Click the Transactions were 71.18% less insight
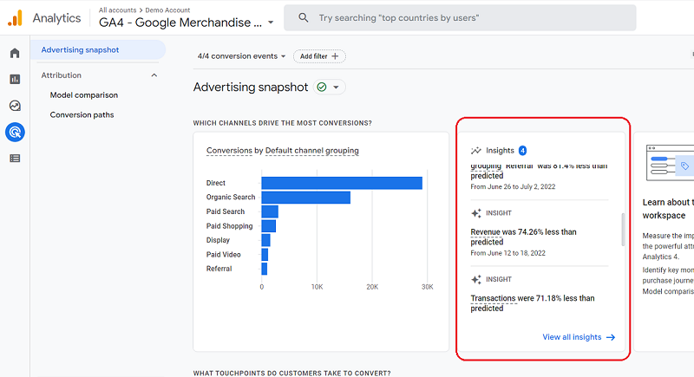The image size is (694, 377). pos(533,303)
